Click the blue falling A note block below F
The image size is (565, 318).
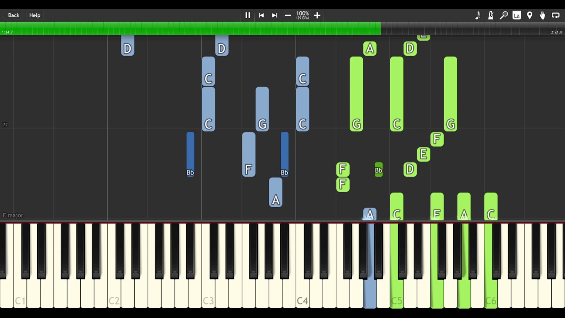pyautogui.click(x=275, y=192)
